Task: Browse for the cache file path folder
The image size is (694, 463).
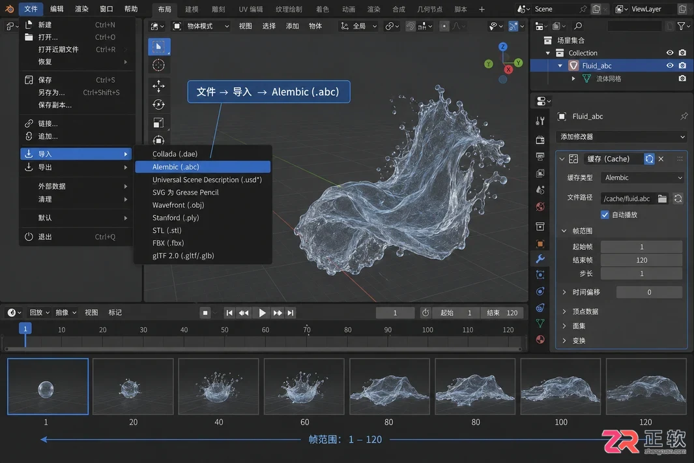Action: [x=662, y=198]
